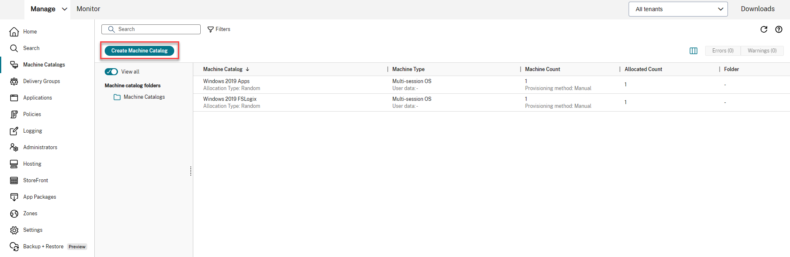This screenshot has height=257, width=790.
Task: Click the columns layout icon
Action: 694,51
